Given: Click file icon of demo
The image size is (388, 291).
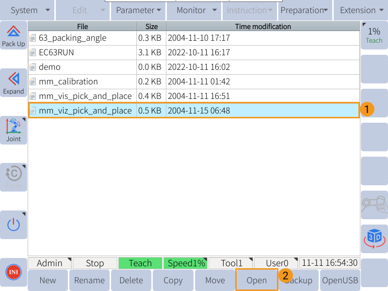Looking at the screenshot, I should (x=32, y=67).
